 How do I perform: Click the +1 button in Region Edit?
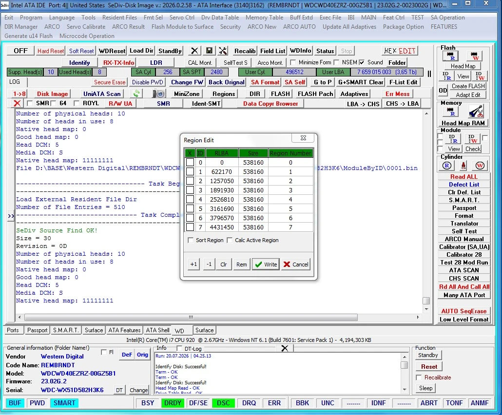click(193, 264)
